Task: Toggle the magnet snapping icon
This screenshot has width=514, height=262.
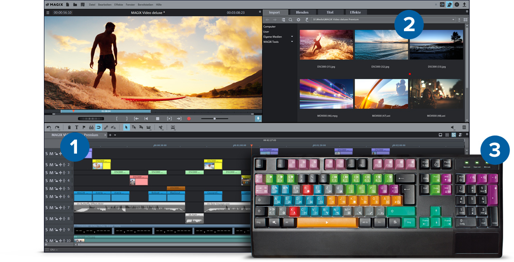Action: [98, 127]
